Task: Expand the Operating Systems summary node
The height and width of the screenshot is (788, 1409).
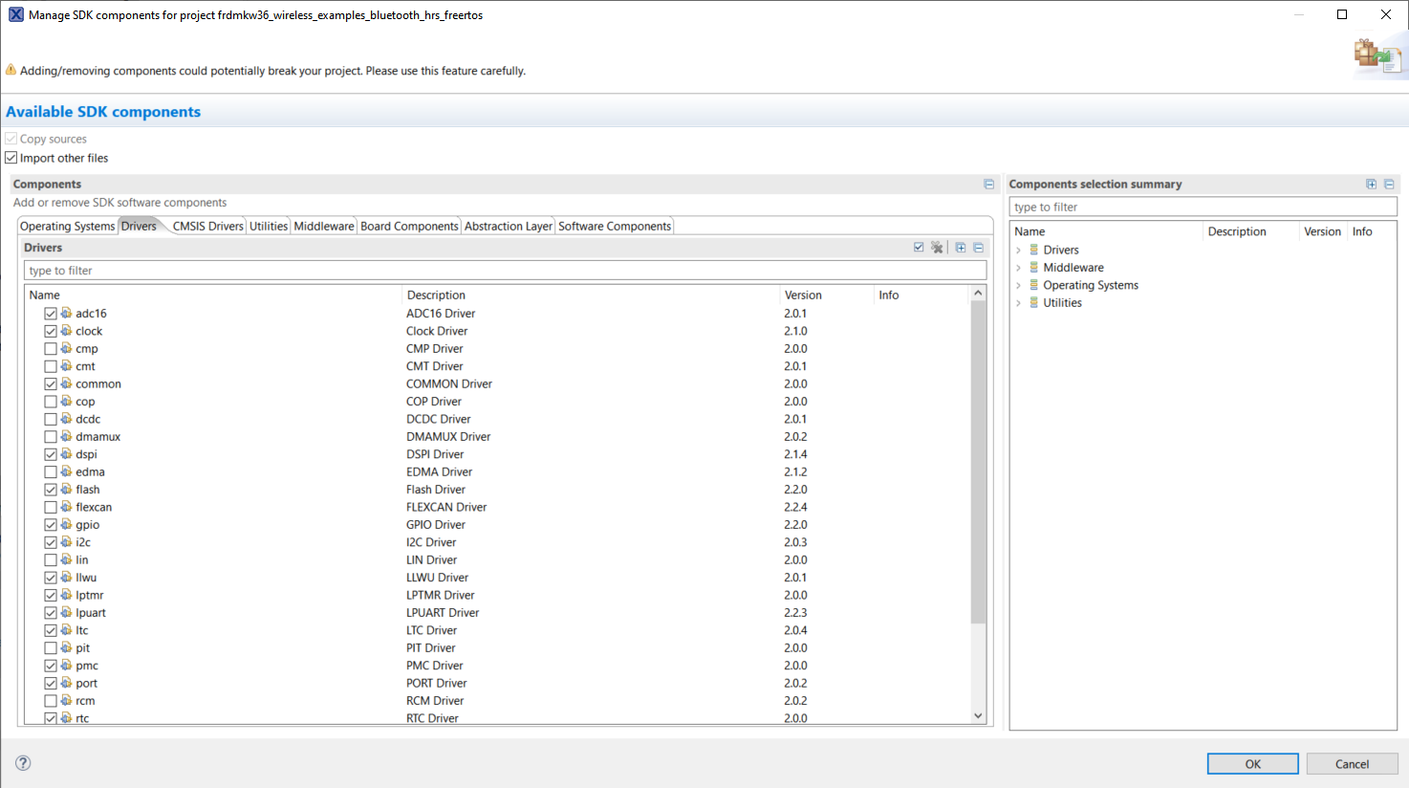Action: pyautogui.click(x=1019, y=285)
